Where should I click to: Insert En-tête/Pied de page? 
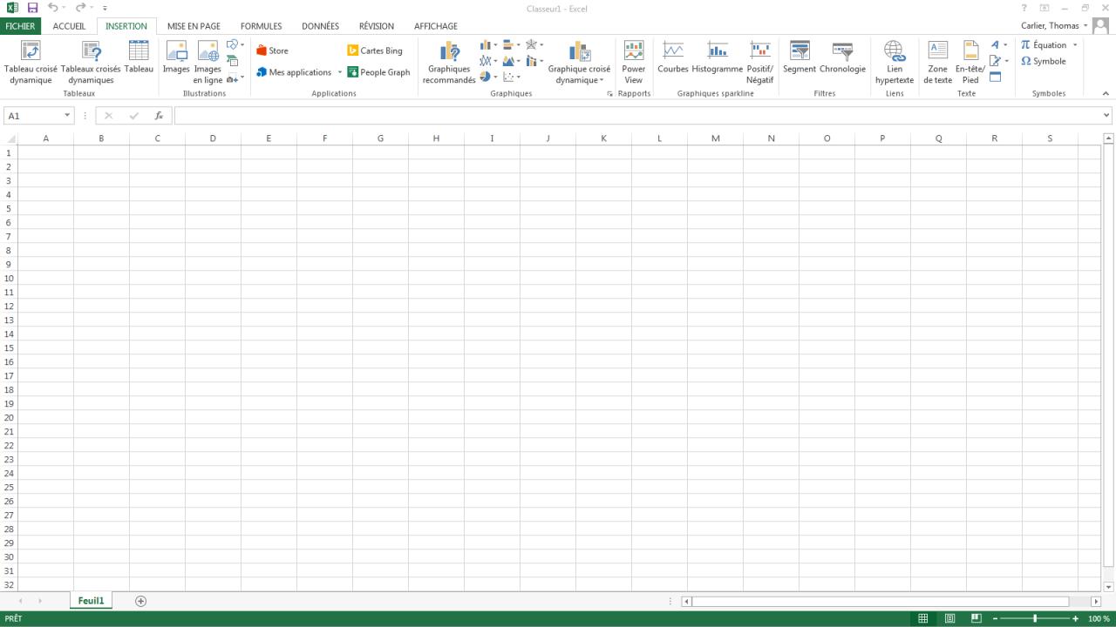click(970, 63)
